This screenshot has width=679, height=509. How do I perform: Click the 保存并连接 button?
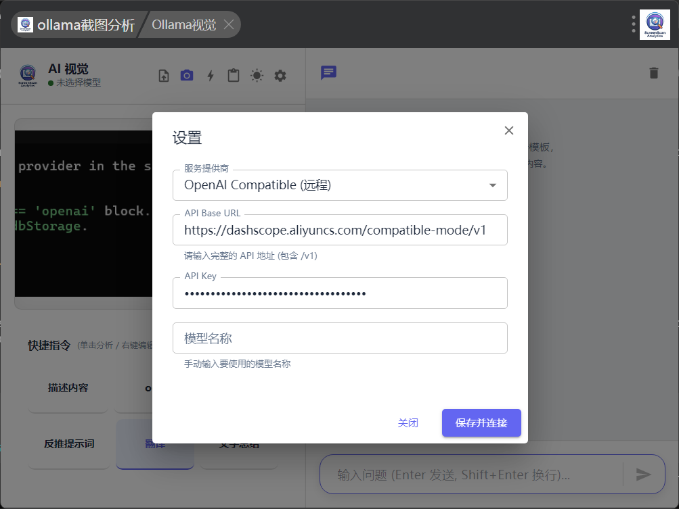pos(481,423)
